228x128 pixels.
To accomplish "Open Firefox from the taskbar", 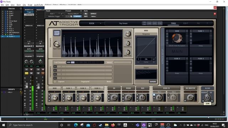I will pos(113,125).
